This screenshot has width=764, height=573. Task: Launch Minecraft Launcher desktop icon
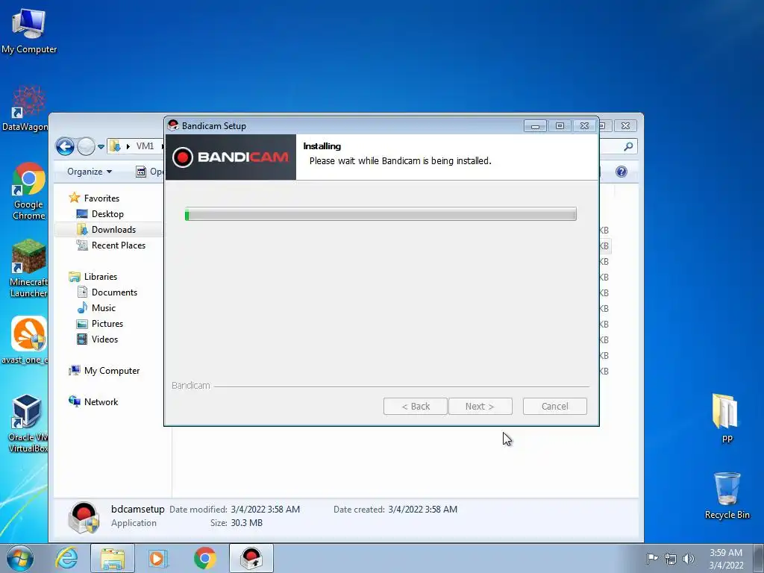(x=28, y=268)
